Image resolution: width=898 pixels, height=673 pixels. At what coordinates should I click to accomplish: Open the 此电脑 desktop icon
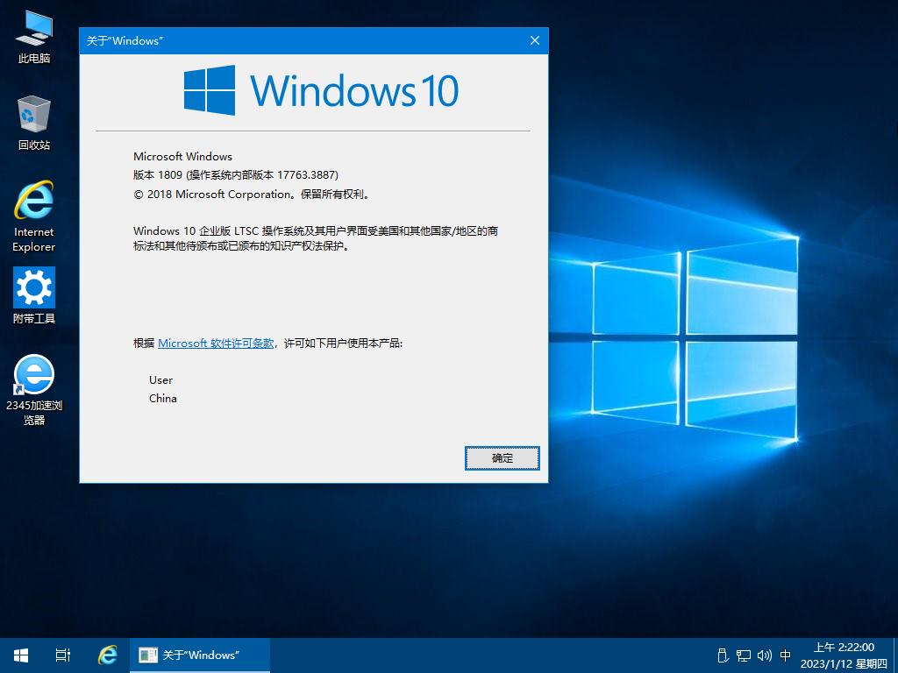[x=34, y=37]
